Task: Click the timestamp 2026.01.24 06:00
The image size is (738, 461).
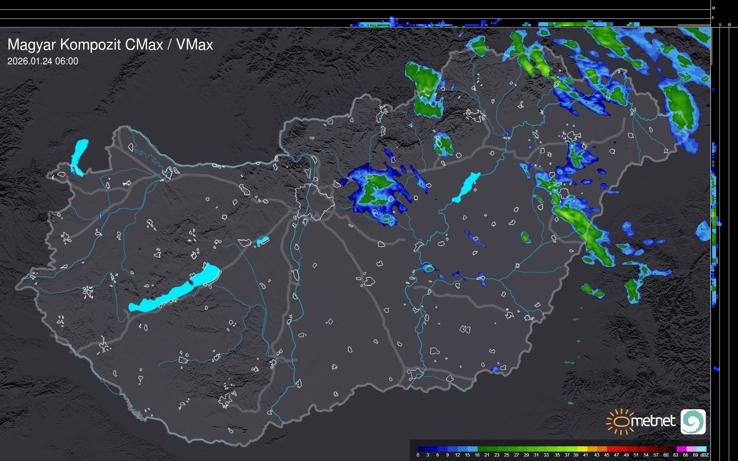Action: coord(43,61)
